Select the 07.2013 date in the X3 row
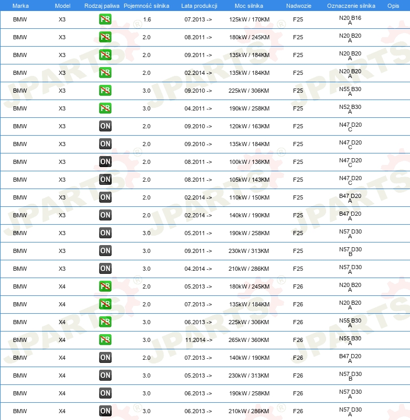 click(198, 19)
